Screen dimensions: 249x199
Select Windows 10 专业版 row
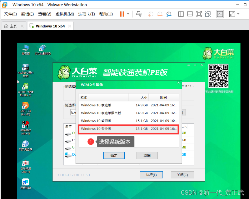click(129, 129)
